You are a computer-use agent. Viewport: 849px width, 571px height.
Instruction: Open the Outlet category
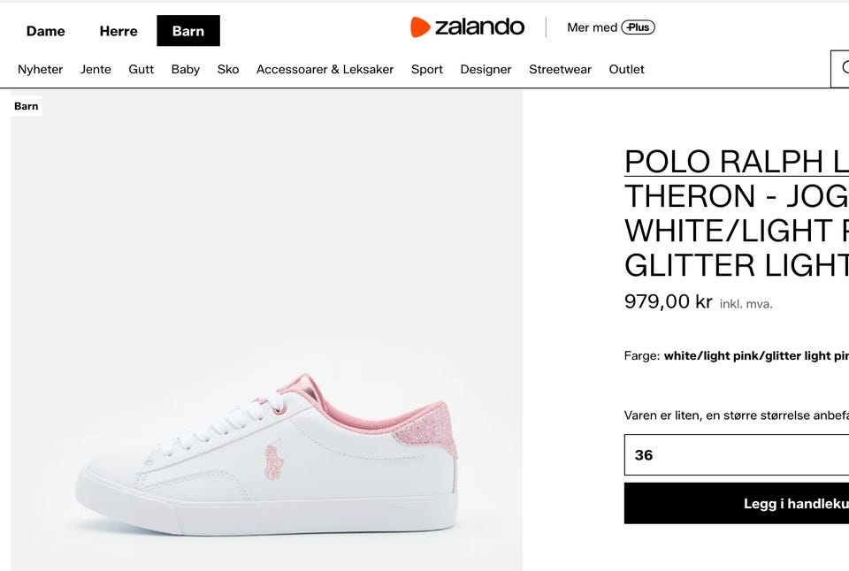pyautogui.click(x=627, y=69)
